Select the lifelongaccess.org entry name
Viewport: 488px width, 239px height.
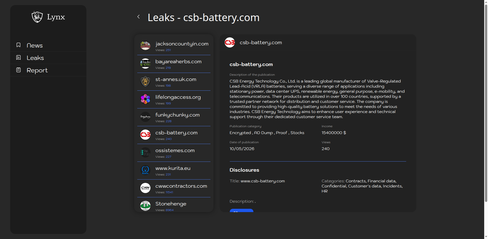(x=178, y=97)
